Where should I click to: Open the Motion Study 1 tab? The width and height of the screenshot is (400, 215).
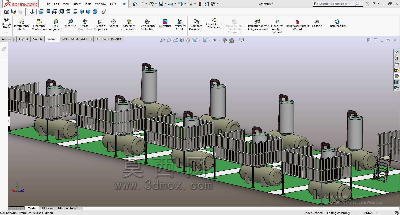[68, 208]
